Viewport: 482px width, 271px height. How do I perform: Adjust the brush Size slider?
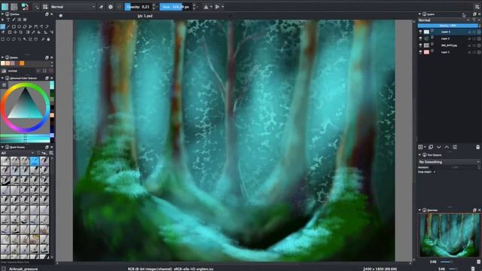175,7
